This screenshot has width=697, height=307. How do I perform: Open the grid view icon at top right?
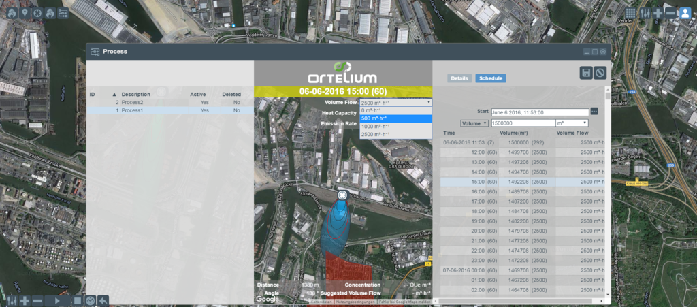(630, 13)
